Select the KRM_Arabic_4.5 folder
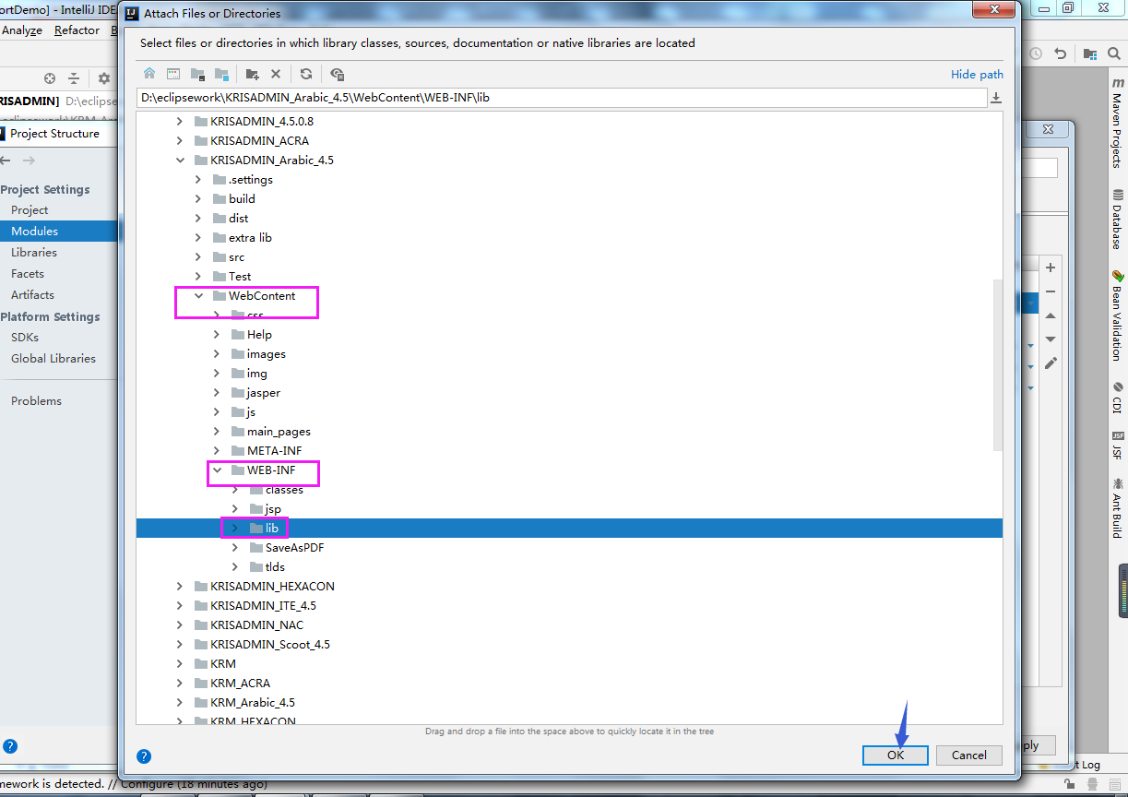1128x797 pixels. coord(252,702)
